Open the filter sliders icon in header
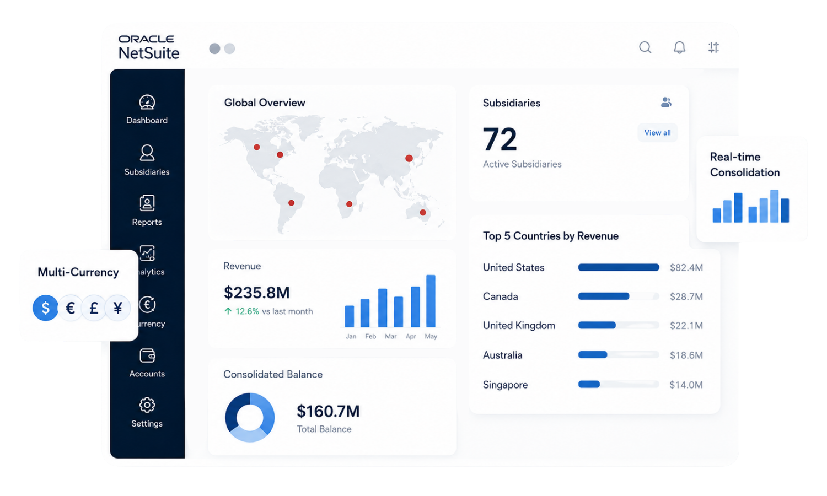This screenshot has height=496, width=827. 713,47
